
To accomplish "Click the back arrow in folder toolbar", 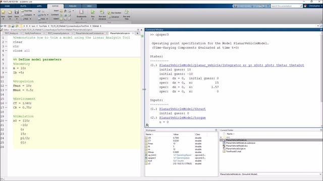I will pyautogui.click(x=2, y=26).
